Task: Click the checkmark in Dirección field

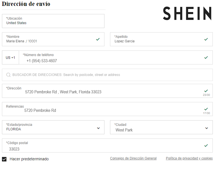Action: [206, 91]
